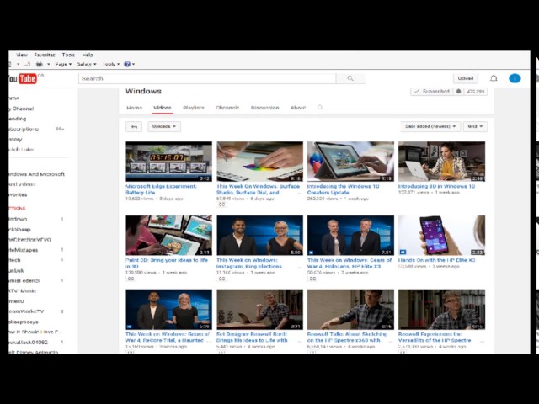Image resolution: width=539 pixels, height=404 pixels.
Task: Open the Favorites menu
Action: click(45, 55)
